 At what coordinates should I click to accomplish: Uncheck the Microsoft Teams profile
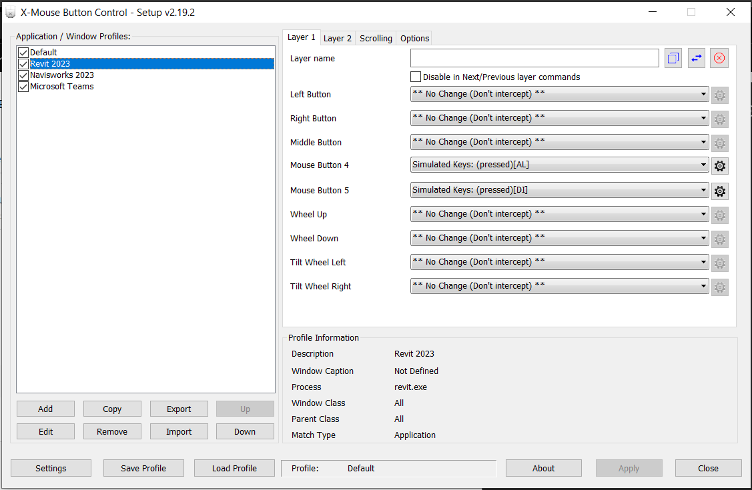[23, 86]
